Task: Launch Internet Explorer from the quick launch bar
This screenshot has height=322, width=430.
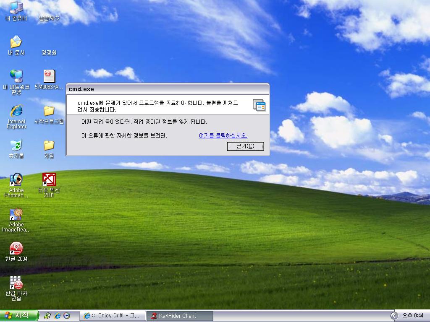Action: (57, 316)
